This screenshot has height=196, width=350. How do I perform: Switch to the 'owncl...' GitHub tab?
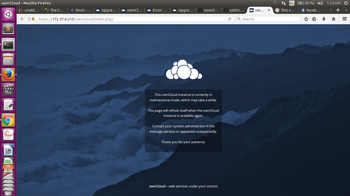[x=208, y=10]
